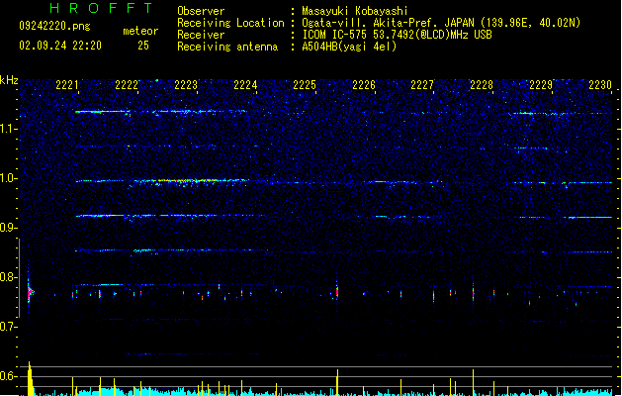This screenshot has width=622, height=396.
Task: Click the 2227 time marker
Action: pos(422,85)
